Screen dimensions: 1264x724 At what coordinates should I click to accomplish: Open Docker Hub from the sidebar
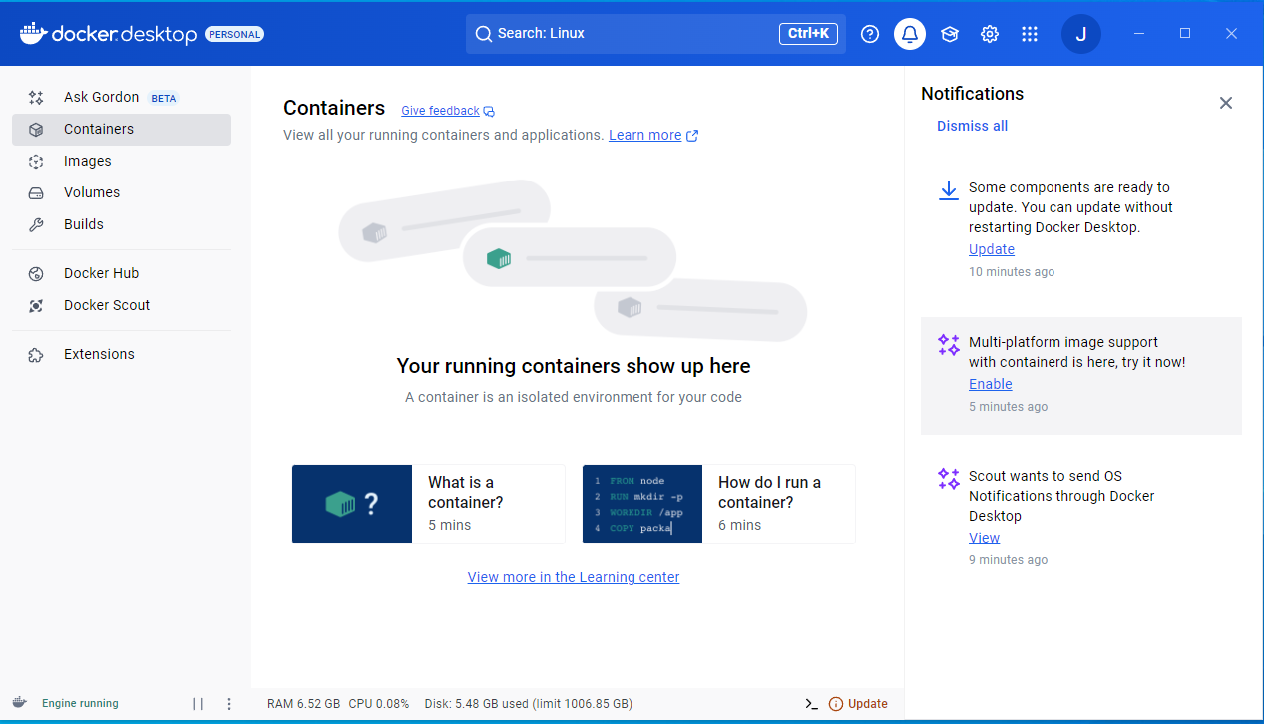tap(122, 273)
